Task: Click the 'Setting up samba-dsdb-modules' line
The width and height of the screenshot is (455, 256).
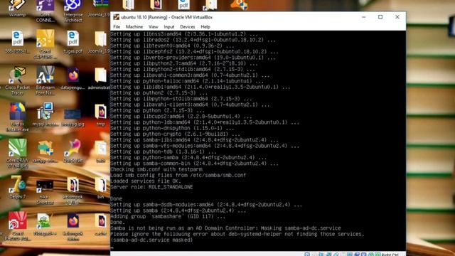Action: 206,205
